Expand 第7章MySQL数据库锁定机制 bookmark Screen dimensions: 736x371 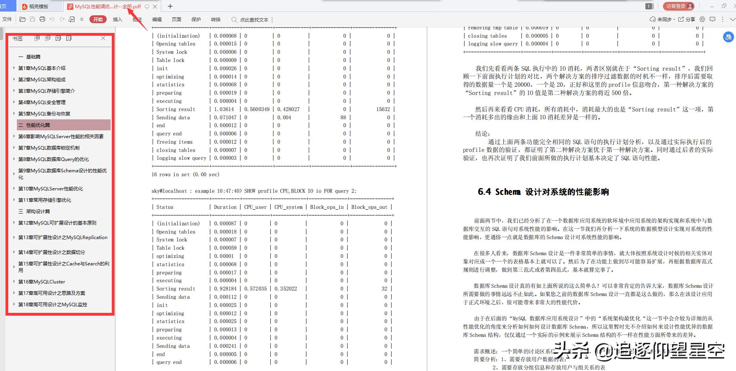pyautogui.click(x=14, y=148)
